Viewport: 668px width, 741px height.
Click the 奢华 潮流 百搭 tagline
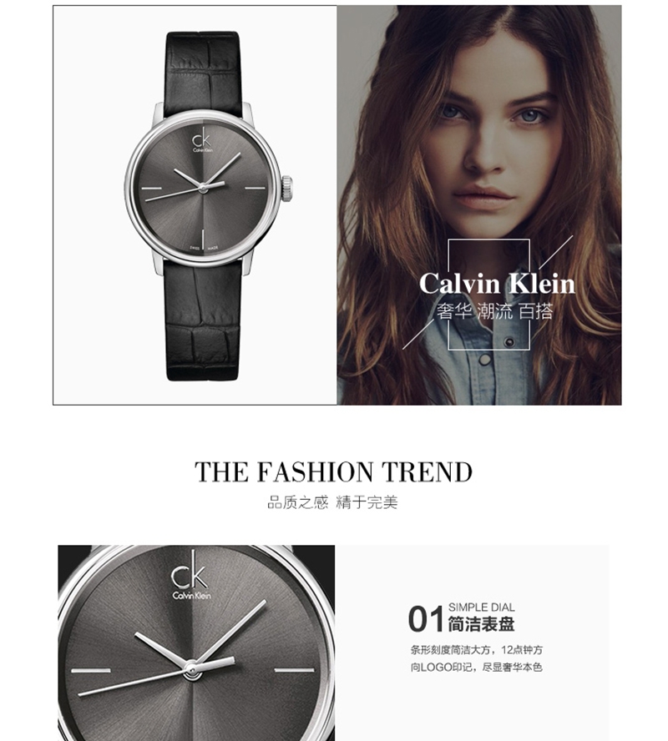click(494, 311)
